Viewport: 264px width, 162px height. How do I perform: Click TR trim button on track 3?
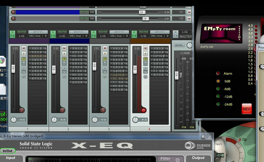click(105, 72)
